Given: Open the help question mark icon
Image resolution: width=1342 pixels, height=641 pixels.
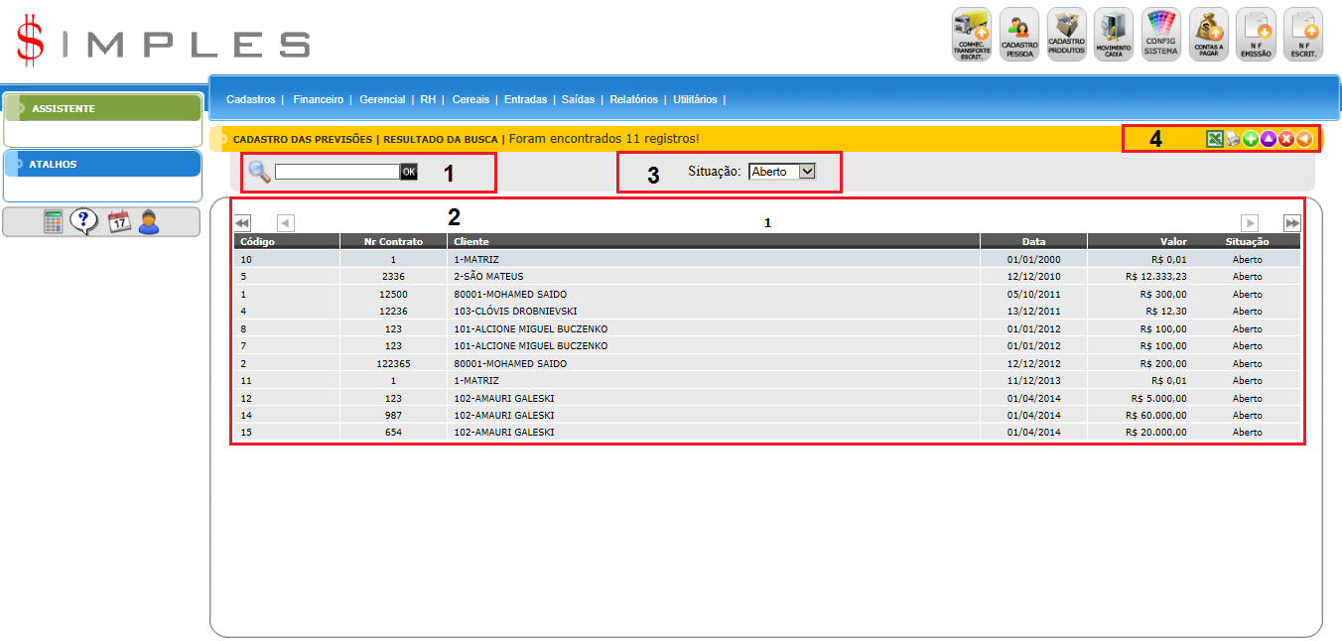Looking at the screenshot, I should (84, 222).
